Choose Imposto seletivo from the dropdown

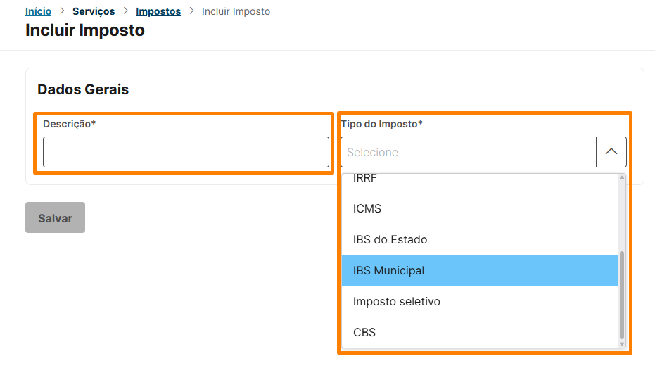[x=396, y=301]
